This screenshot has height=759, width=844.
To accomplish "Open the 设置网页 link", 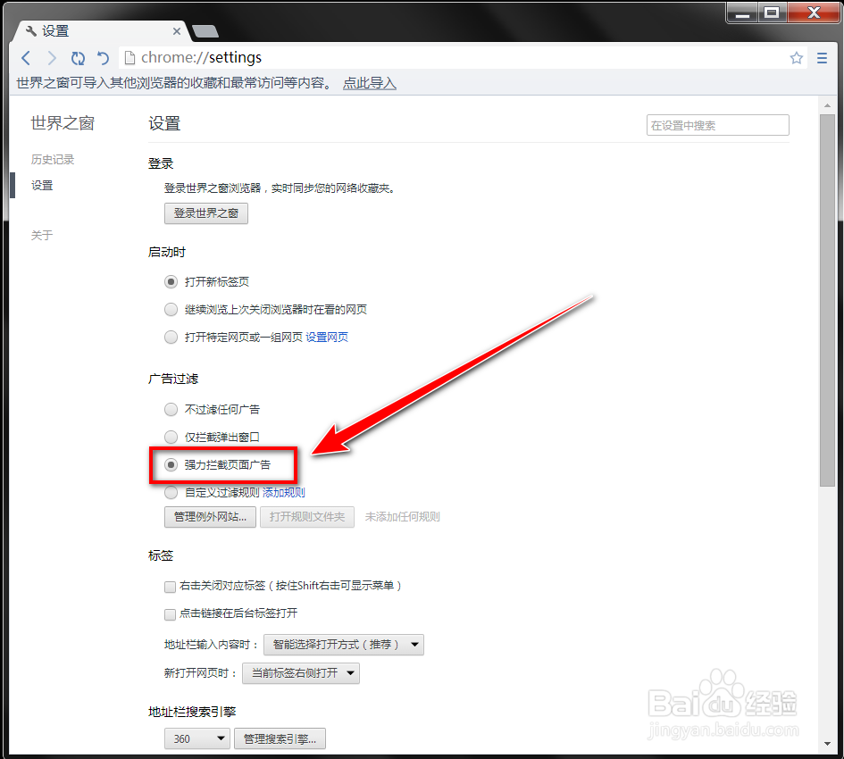I will click(327, 337).
